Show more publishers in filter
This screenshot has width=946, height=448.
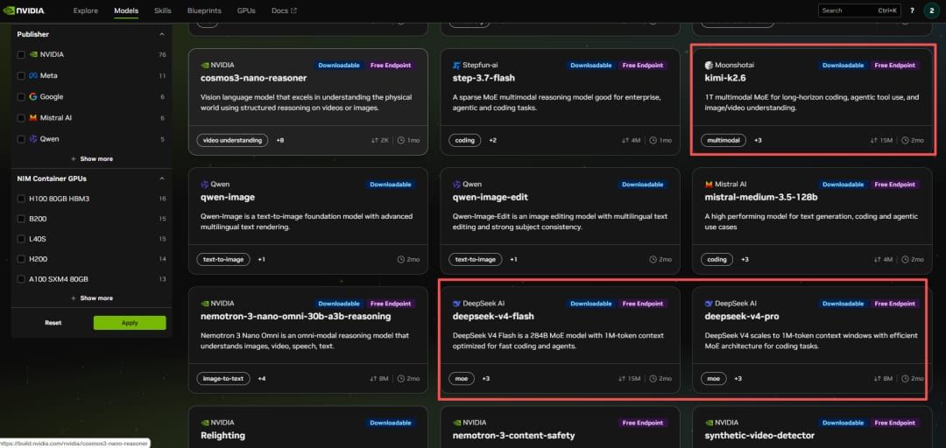click(92, 159)
